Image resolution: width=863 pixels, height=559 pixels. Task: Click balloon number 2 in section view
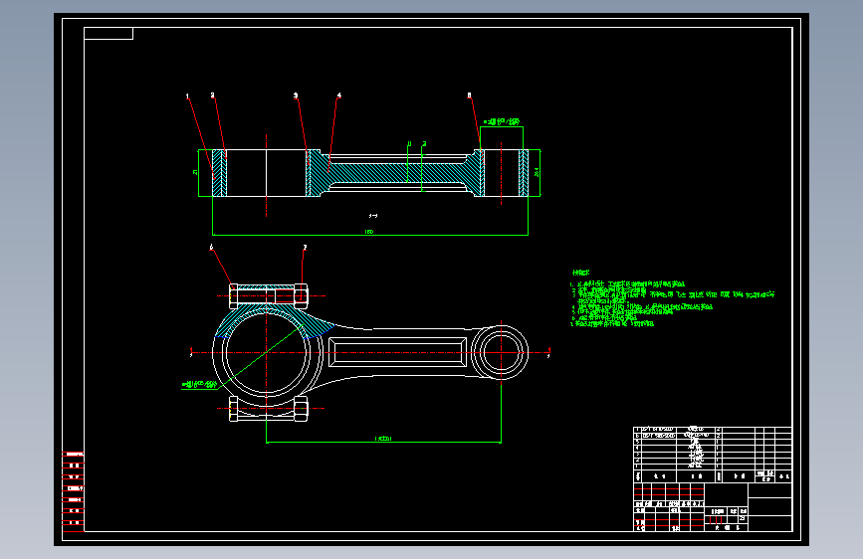coord(212,95)
